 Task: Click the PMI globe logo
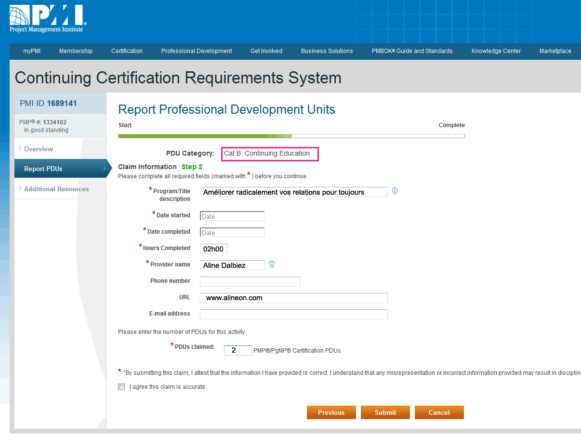pos(48,19)
